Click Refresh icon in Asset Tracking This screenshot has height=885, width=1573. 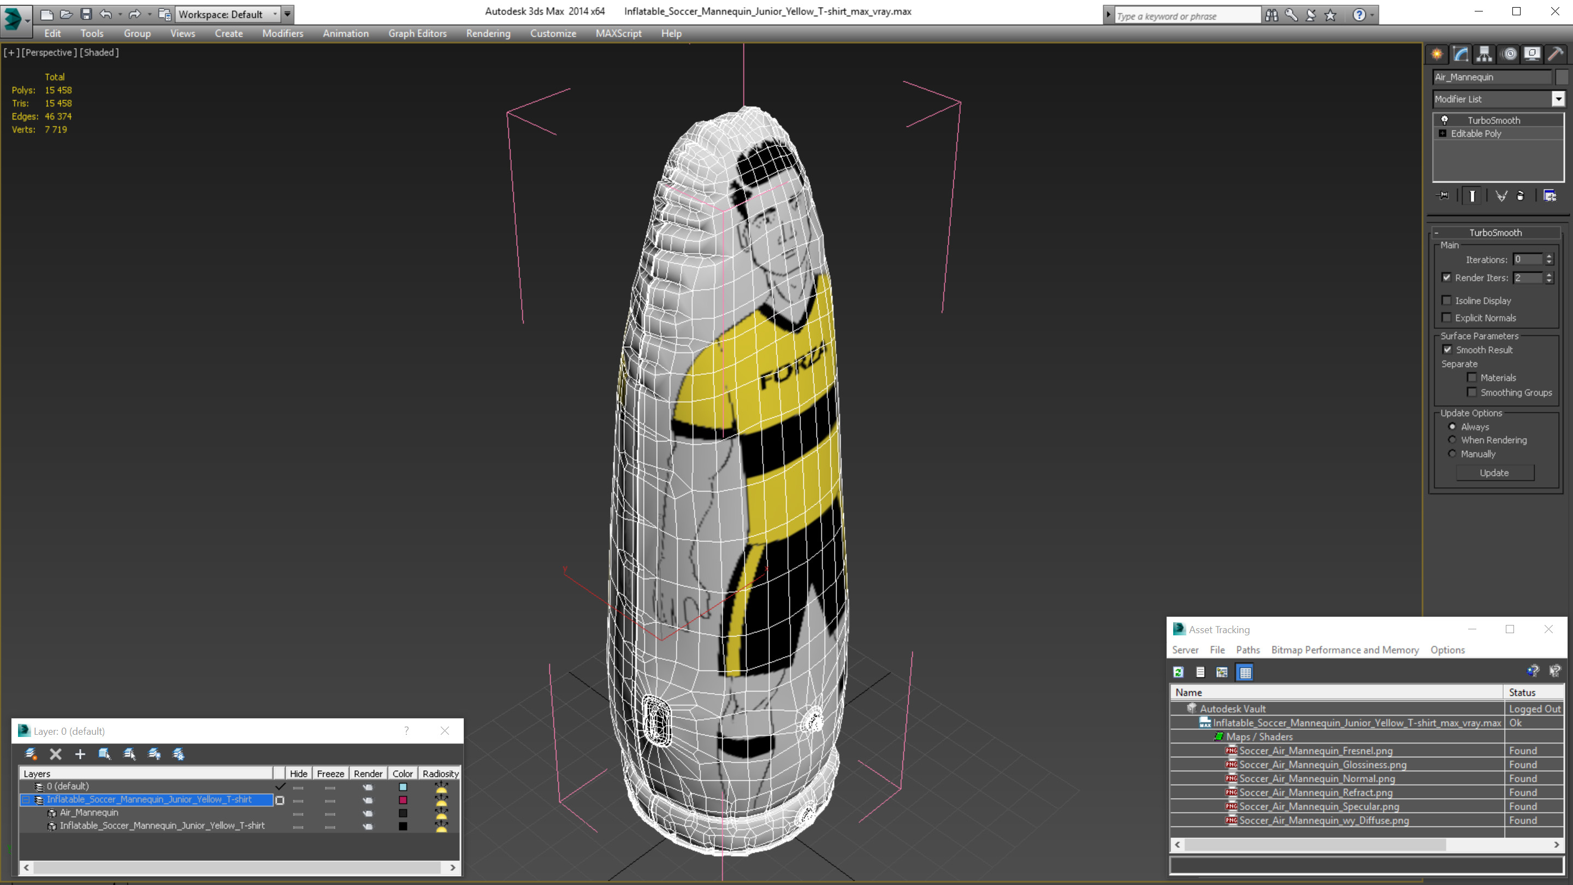1179,672
